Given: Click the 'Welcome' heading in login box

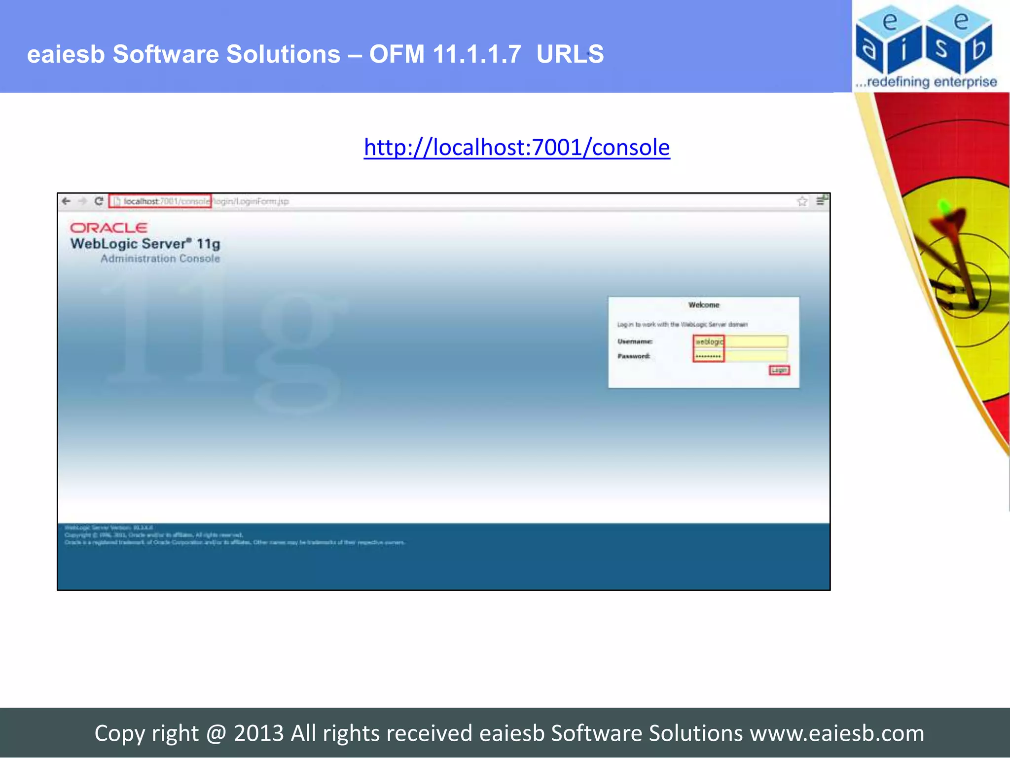Looking at the screenshot, I should click(x=704, y=305).
